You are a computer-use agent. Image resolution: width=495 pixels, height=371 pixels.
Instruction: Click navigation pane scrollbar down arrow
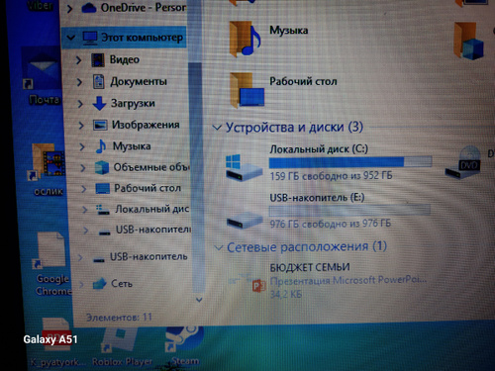(199, 300)
